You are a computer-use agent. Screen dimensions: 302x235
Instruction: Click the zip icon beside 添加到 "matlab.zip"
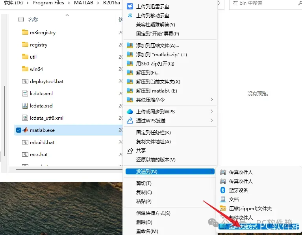point(130,54)
